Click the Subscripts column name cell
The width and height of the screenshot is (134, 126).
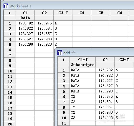click(x=83, y=65)
